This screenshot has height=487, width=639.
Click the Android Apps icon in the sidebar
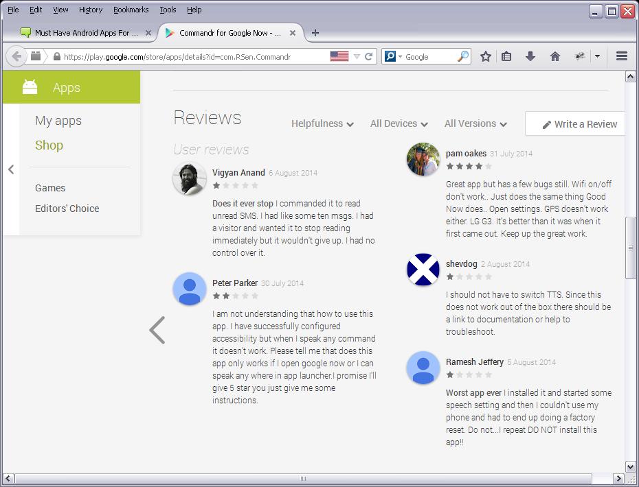point(30,87)
